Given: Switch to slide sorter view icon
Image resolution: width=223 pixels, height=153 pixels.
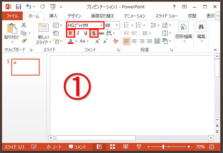Looking at the screenshot, I should (x=113, y=147).
